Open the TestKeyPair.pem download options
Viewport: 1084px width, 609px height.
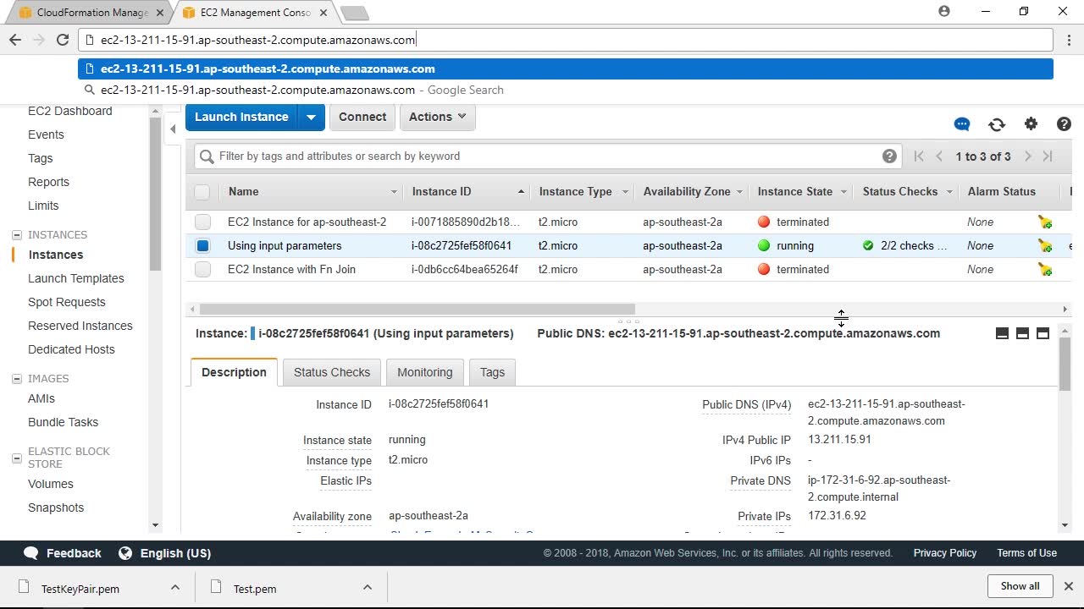(x=174, y=588)
